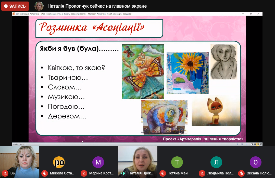Advance to next slide with right arrow

click(x=246, y=144)
